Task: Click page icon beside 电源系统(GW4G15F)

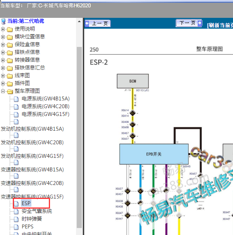Action: [x=16, y=115]
